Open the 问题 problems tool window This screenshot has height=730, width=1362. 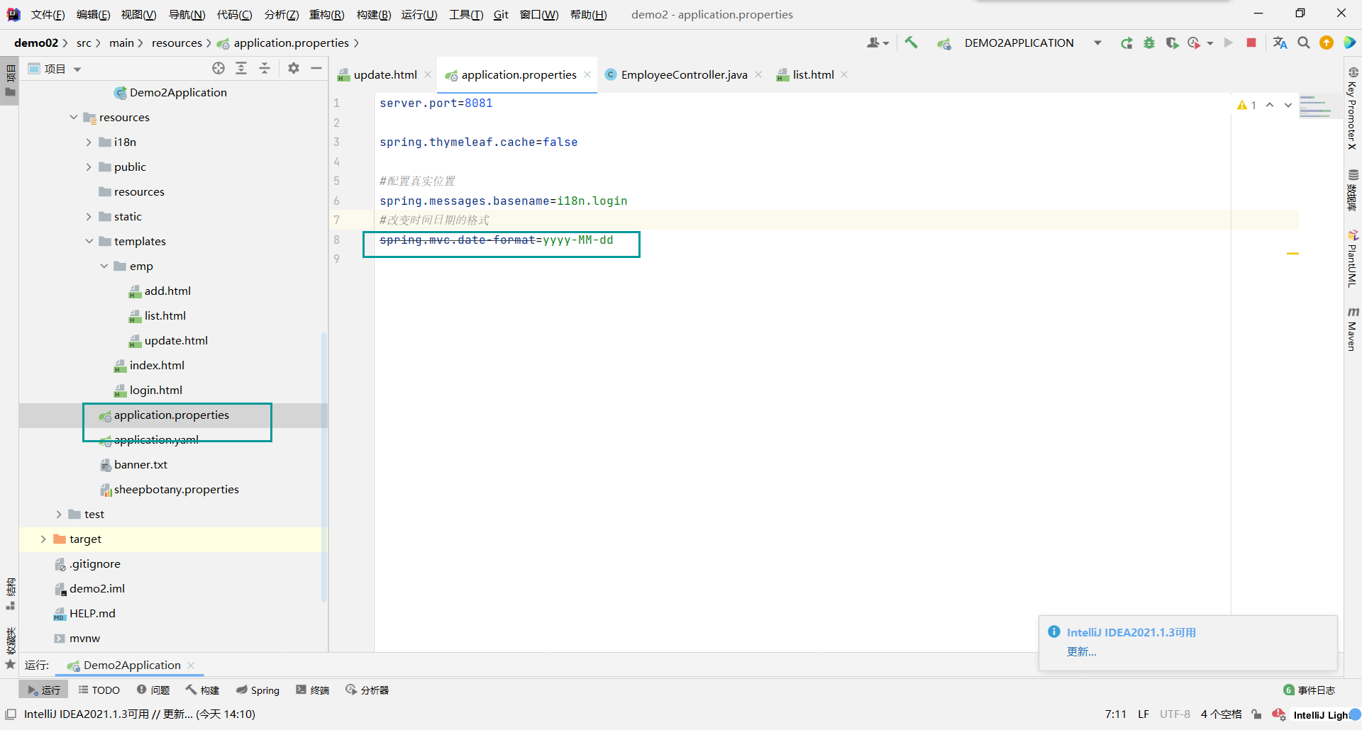(153, 690)
